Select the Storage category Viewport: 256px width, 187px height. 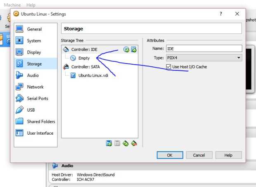[x=36, y=64]
